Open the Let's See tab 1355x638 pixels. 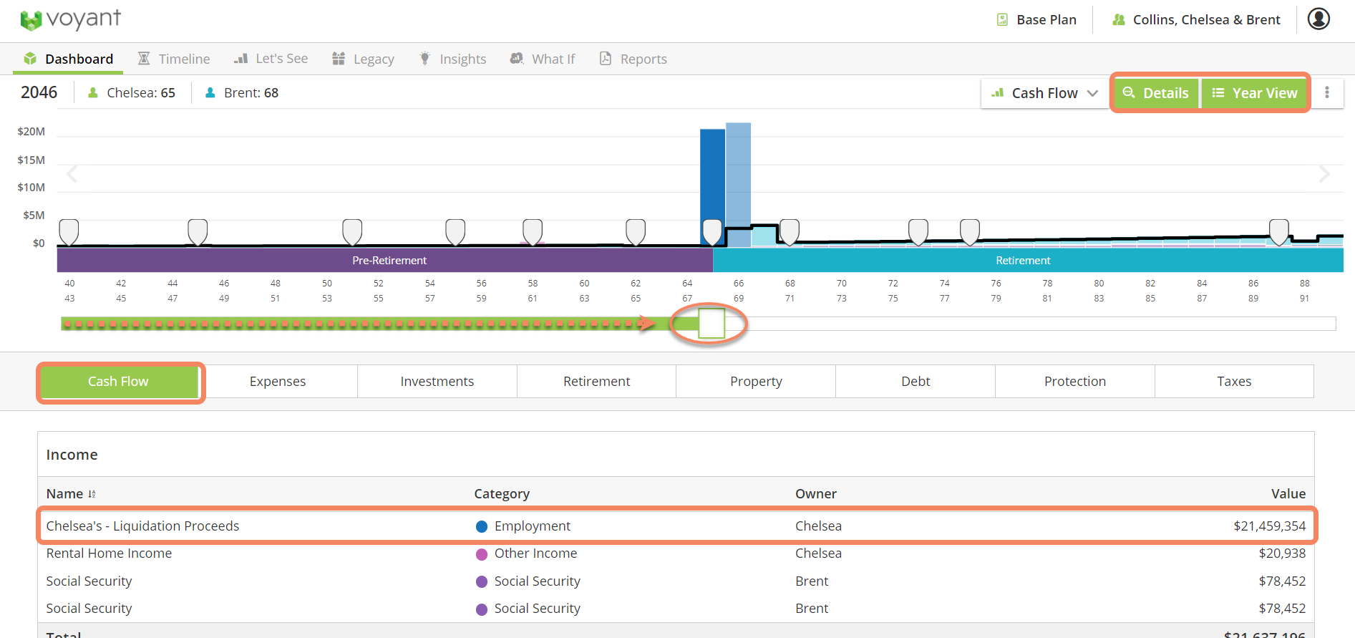[x=271, y=59]
